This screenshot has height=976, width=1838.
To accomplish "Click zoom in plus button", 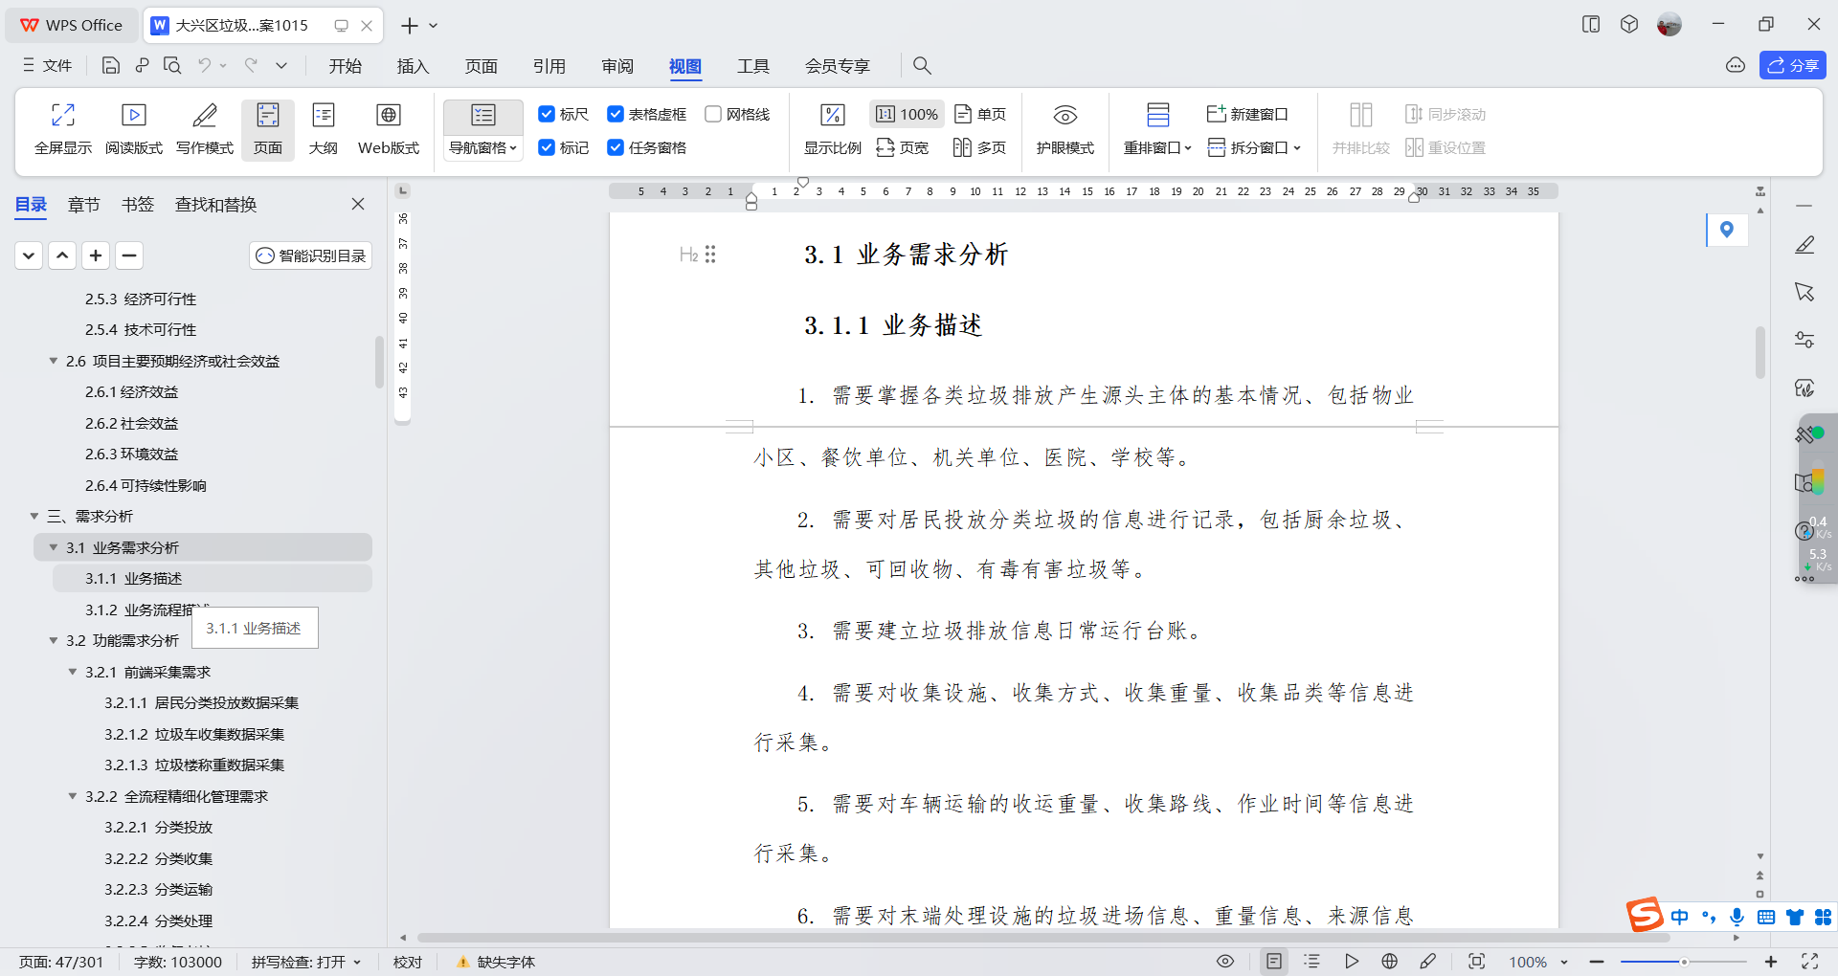I will [1771, 962].
